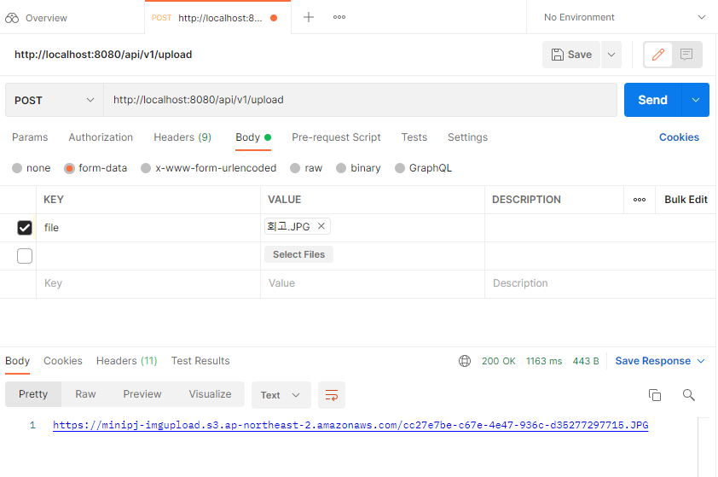Switch to the Authorization tab

[x=101, y=137]
